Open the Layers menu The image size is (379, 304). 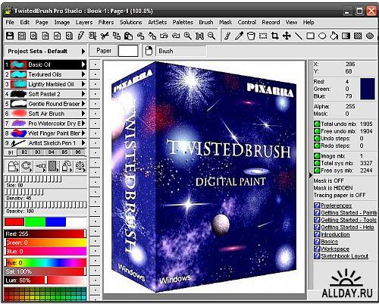84,23
